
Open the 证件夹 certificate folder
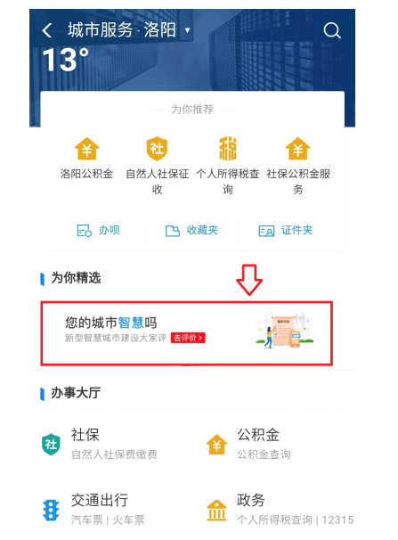(x=286, y=230)
